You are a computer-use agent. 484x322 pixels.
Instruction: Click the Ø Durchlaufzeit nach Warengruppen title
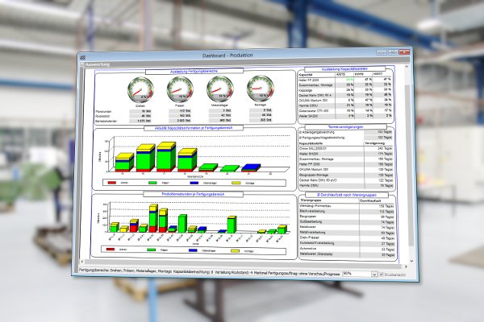coord(347,195)
